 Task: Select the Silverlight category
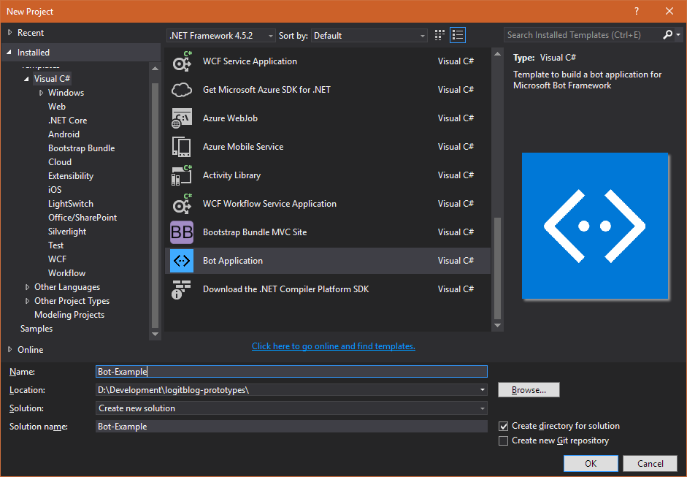(67, 232)
